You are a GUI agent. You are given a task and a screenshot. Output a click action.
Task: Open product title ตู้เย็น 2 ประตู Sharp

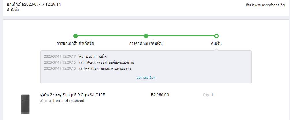pyautogui.click(x=73, y=95)
